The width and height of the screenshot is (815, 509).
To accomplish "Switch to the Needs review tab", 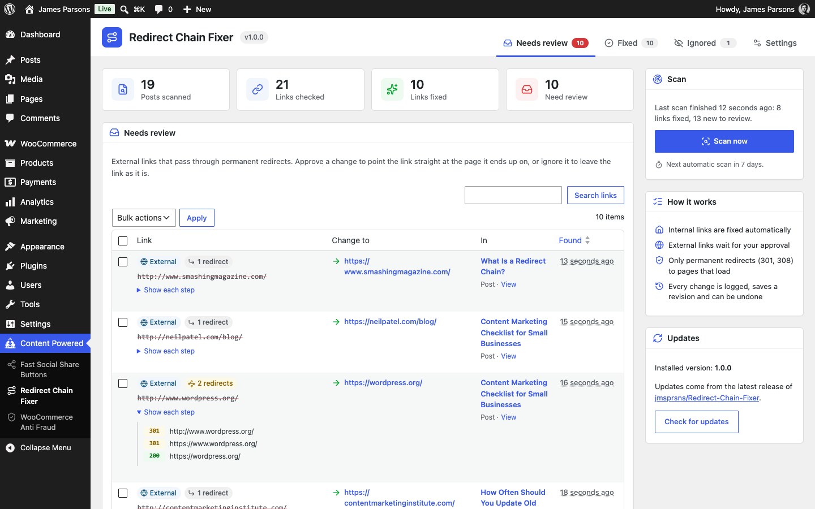I will click(x=546, y=43).
